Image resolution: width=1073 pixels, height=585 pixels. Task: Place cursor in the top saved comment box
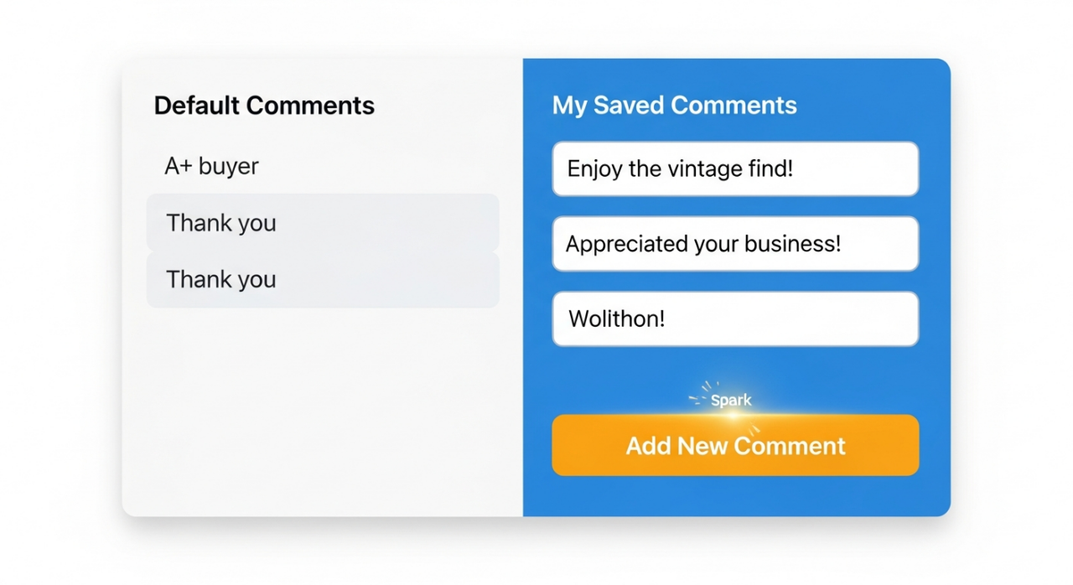735,168
